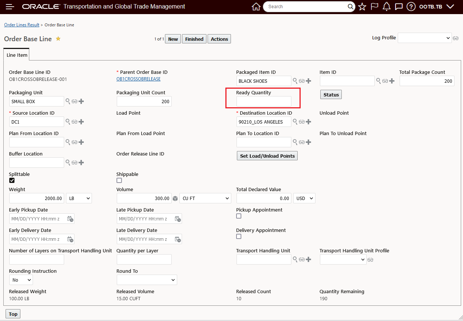Enable Delivery Appointment checkbox
Screen dimensions: 463x321
[x=239, y=236]
